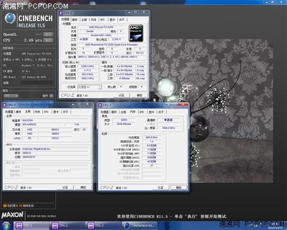This screenshot has height=230, width=287.
Task: Select the cache tab in CPU-Z mainboard window
Action: coord(18,112)
